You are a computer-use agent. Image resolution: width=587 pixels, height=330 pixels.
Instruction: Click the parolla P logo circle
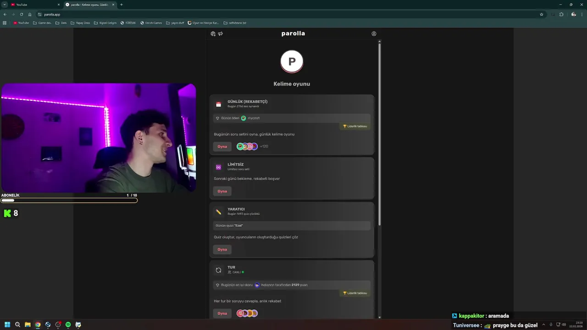pyautogui.click(x=292, y=61)
